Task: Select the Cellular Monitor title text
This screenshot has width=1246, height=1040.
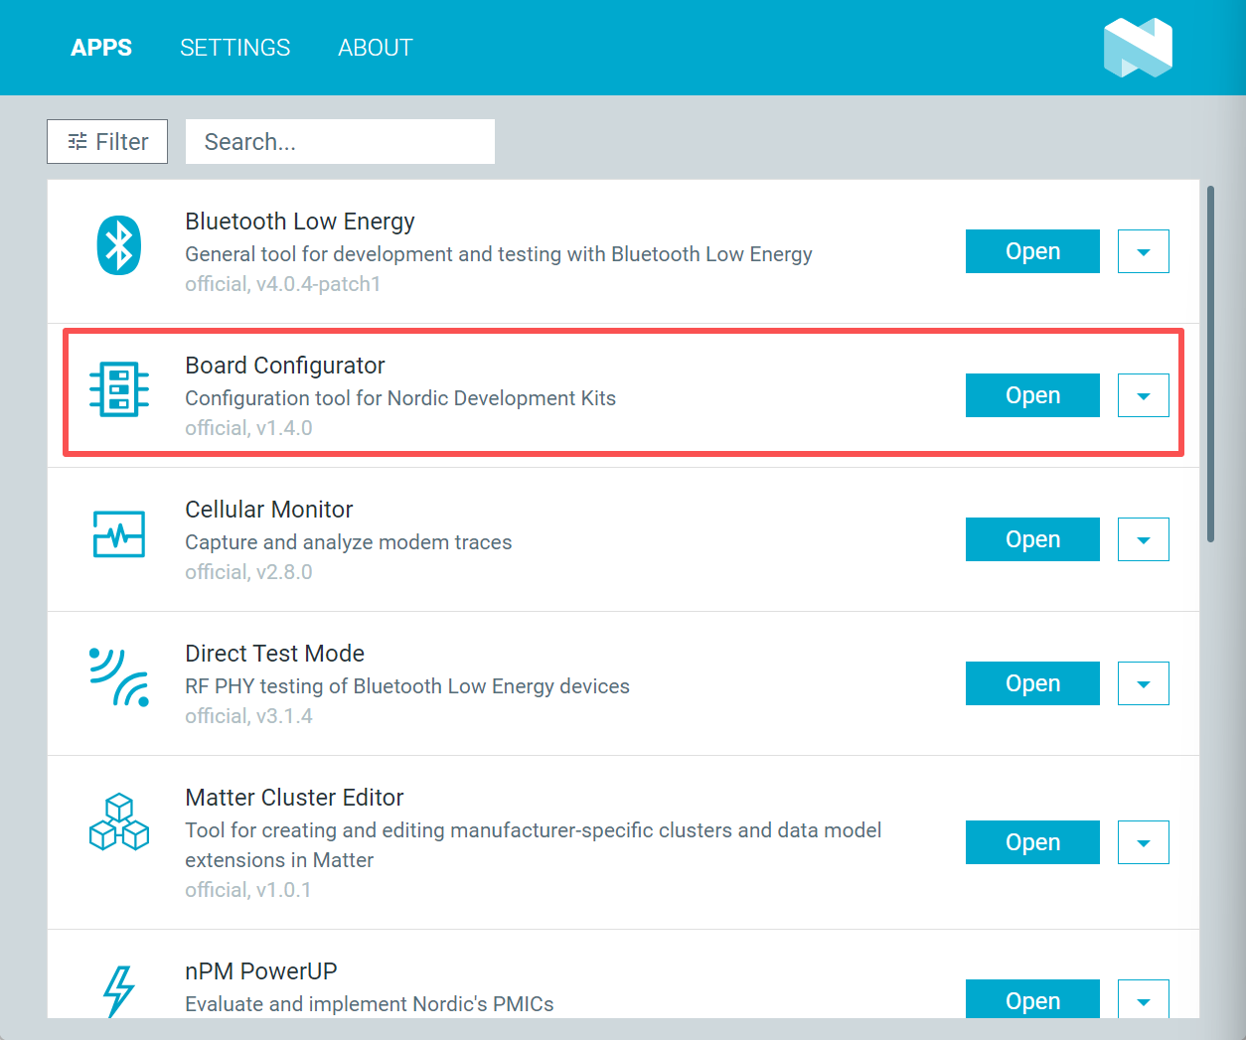Action: pyautogui.click(x=269, y=510)
